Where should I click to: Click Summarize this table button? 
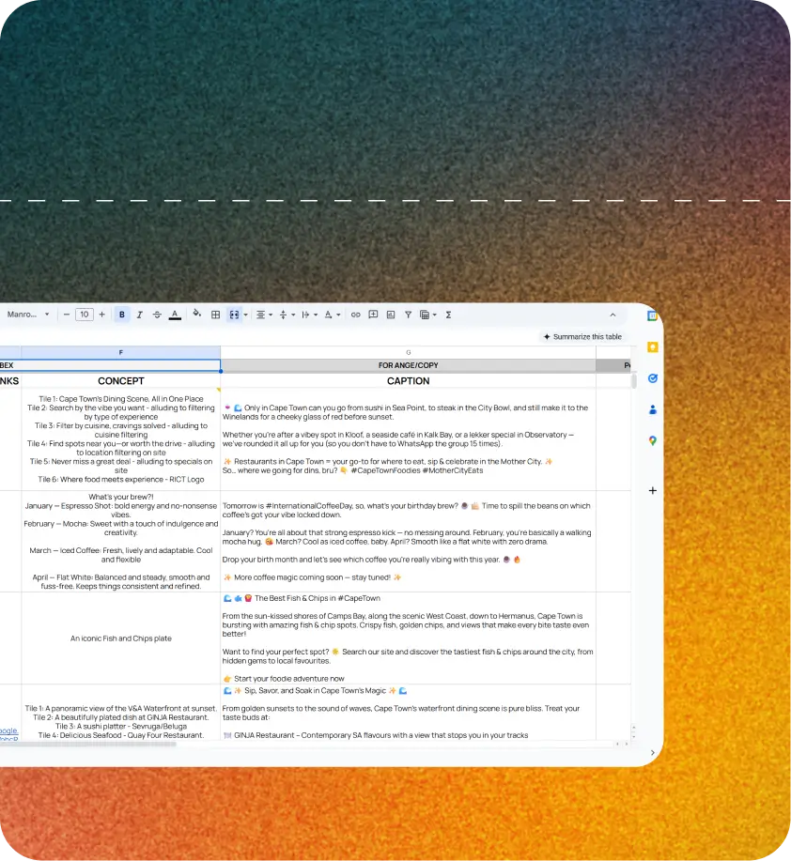pos(582,336)
